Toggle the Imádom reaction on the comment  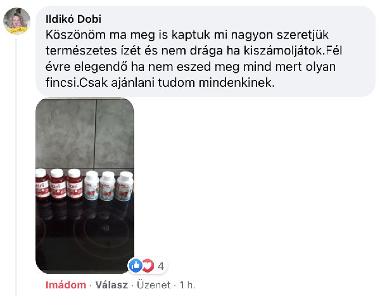coord(66,285)
